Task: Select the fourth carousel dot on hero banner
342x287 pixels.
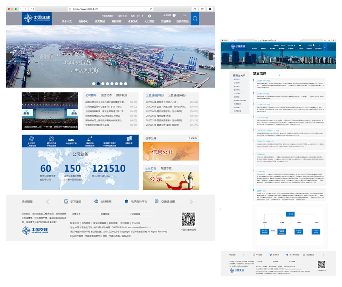Action: coord(107,84)
